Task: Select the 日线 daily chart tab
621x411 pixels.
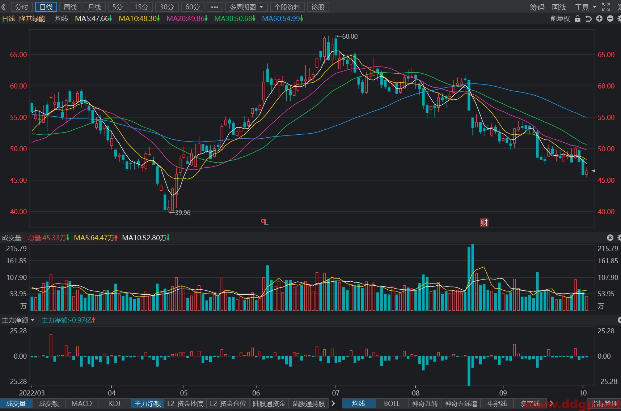Action: click(46, 7)
